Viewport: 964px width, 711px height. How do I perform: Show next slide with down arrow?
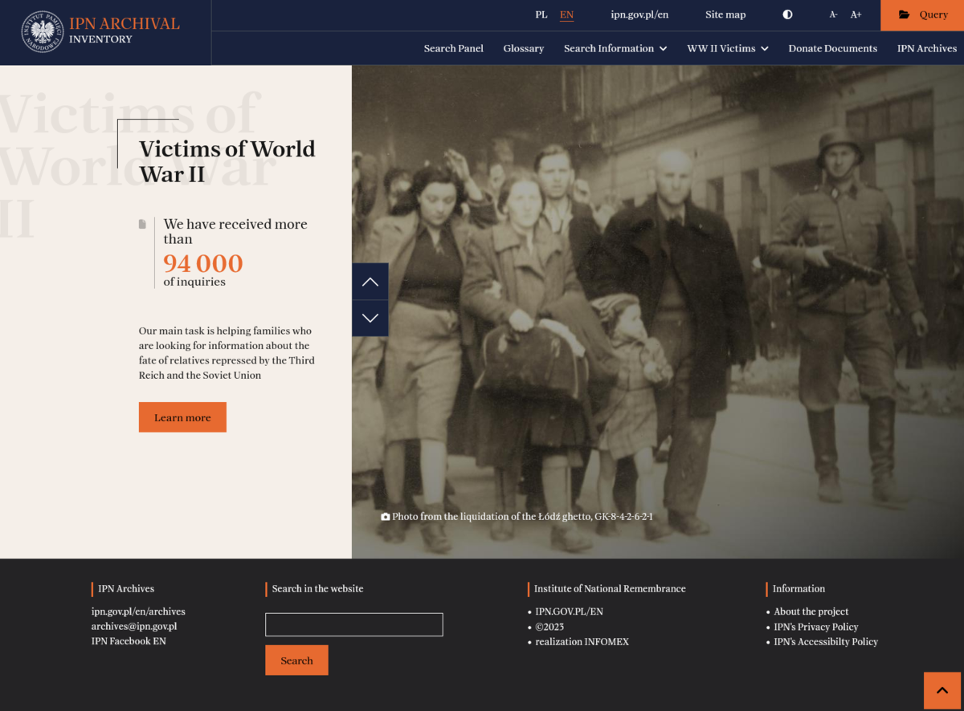click(370, 319)
